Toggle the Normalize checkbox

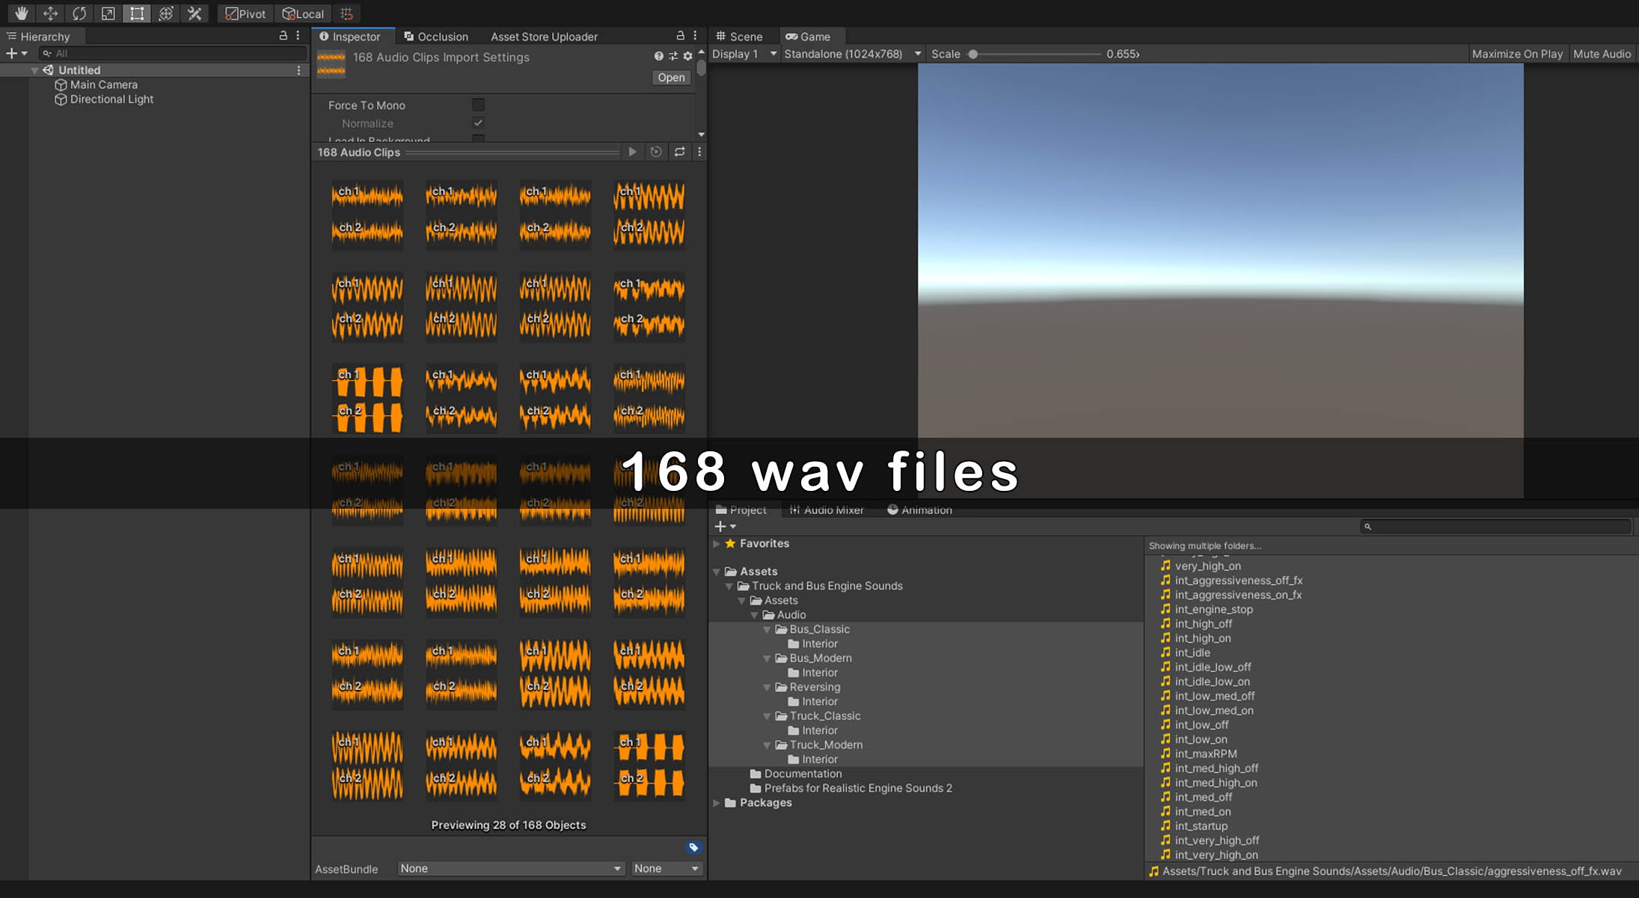point(478,123)
